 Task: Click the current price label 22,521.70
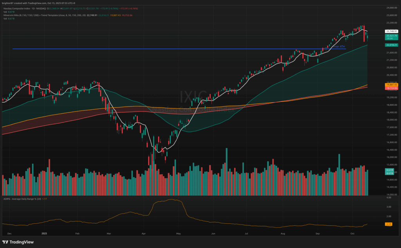[x=392, y=36]
